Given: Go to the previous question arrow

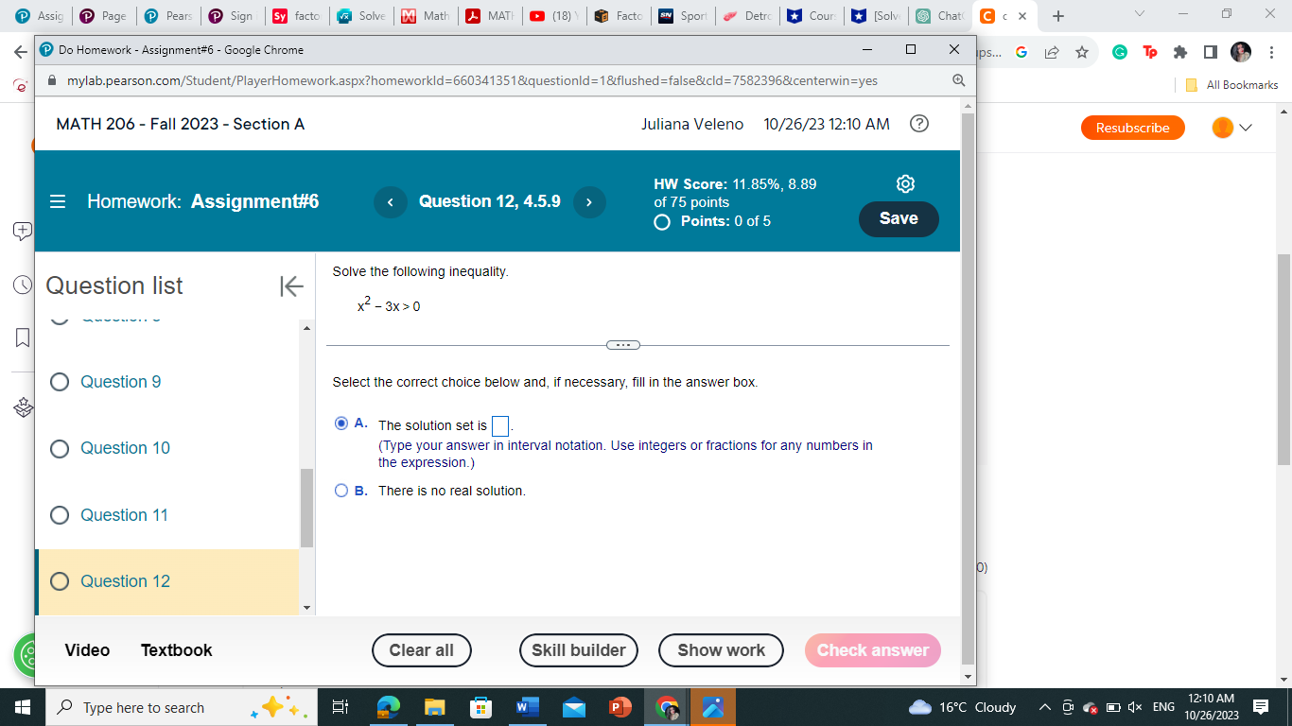Looking at the screenshot, I should click(x=391, y=201).
